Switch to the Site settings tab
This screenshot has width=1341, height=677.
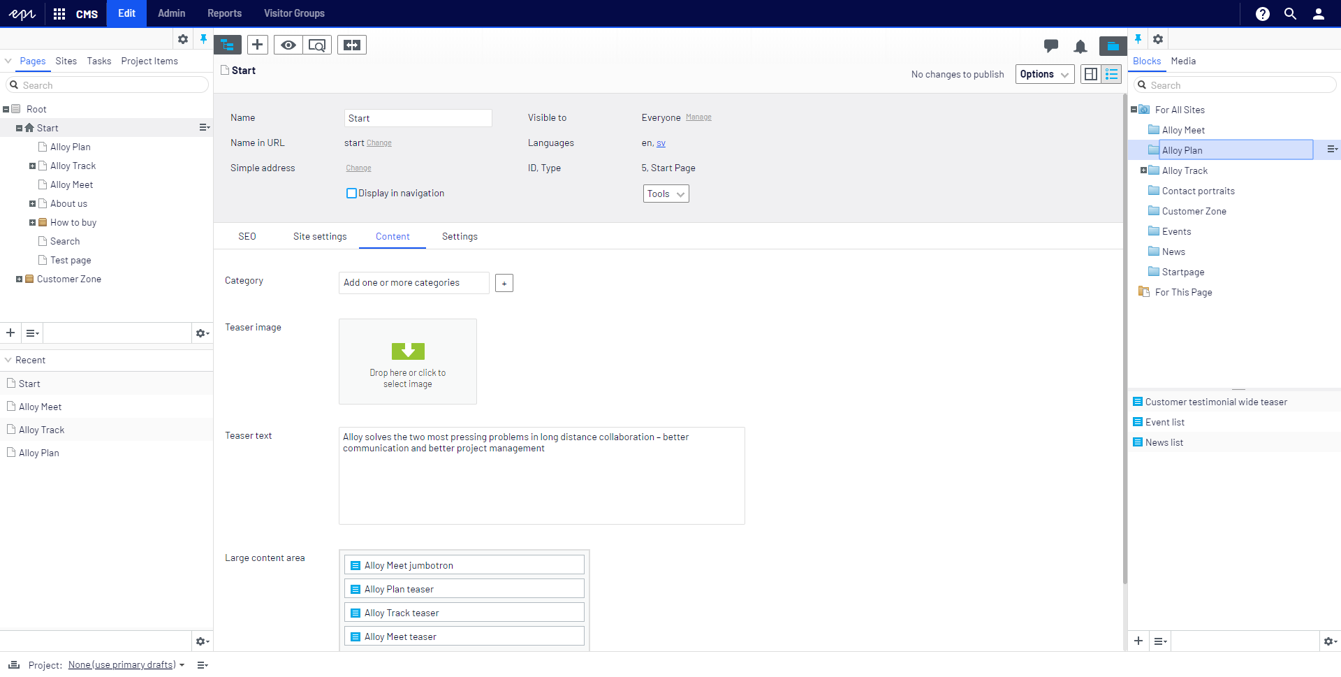(320, 237)
